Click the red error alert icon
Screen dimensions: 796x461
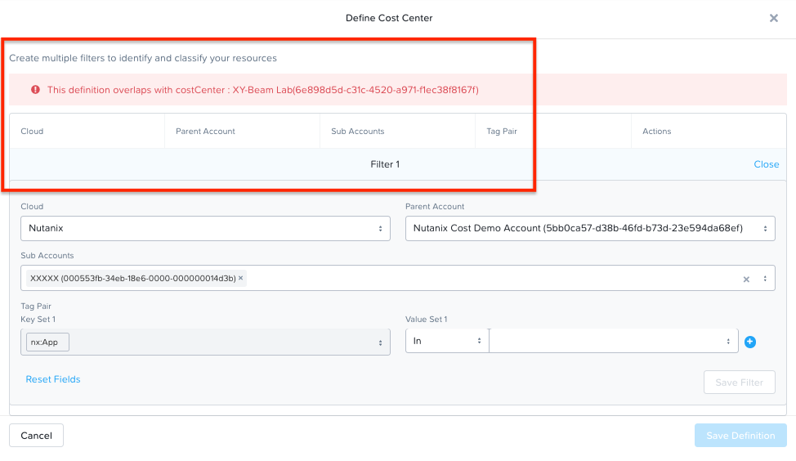(x=35, y=89)
